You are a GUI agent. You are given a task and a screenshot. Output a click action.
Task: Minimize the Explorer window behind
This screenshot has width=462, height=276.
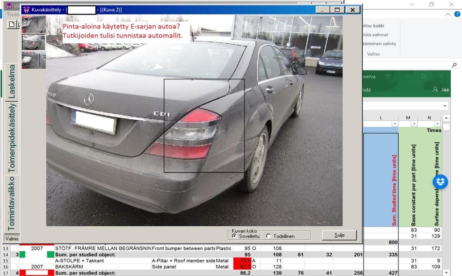(412, 5)
